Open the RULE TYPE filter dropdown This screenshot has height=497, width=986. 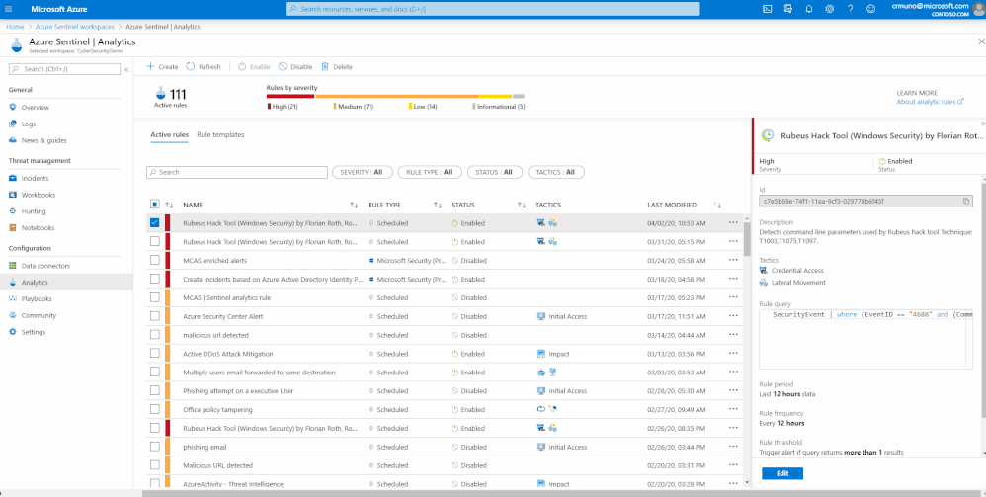coord(430,172)
